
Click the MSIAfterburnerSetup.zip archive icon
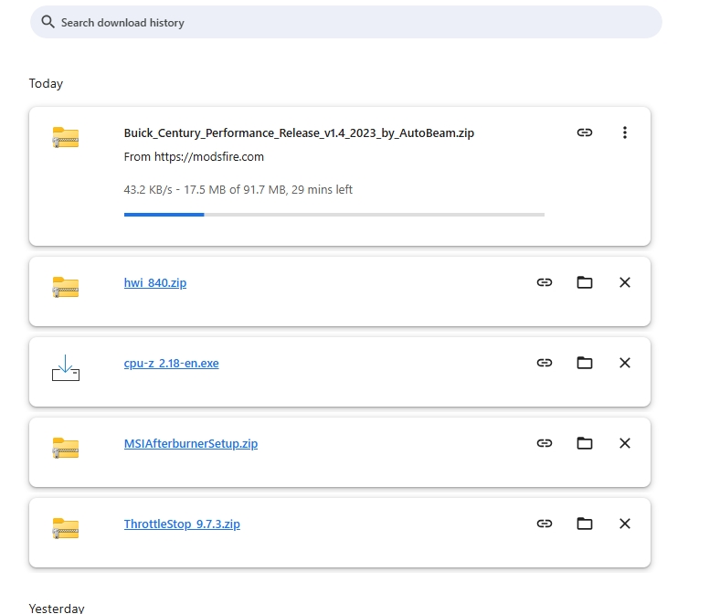(66, 449)
